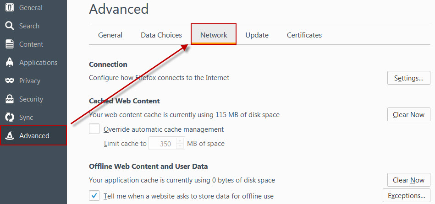The width and height of the screenshot is (435, 204).
Task: Open Connection Settings button
Action: (409, 78)
